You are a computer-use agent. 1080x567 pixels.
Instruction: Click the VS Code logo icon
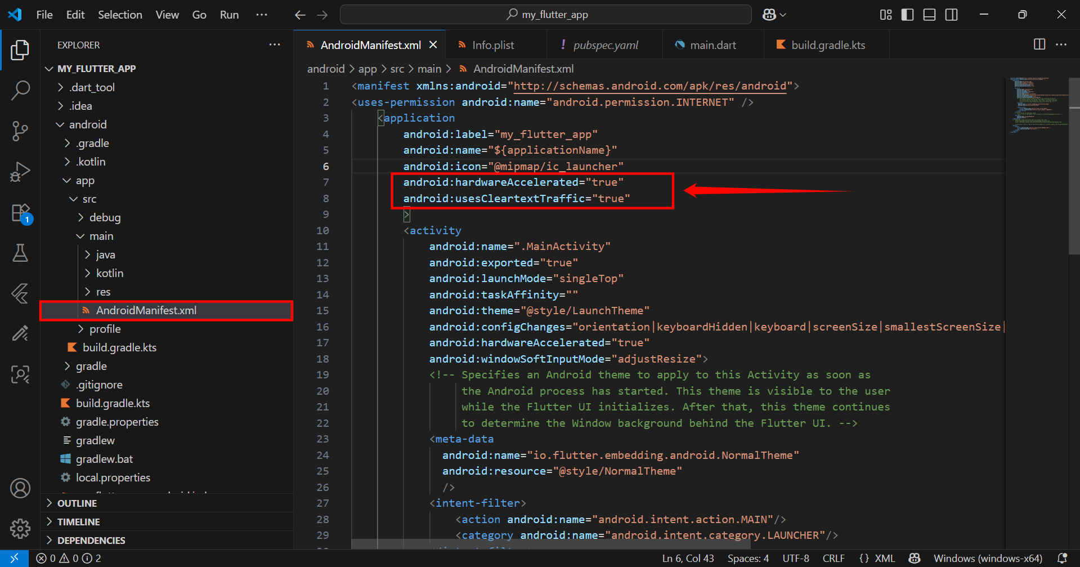(x=15, y=15)
